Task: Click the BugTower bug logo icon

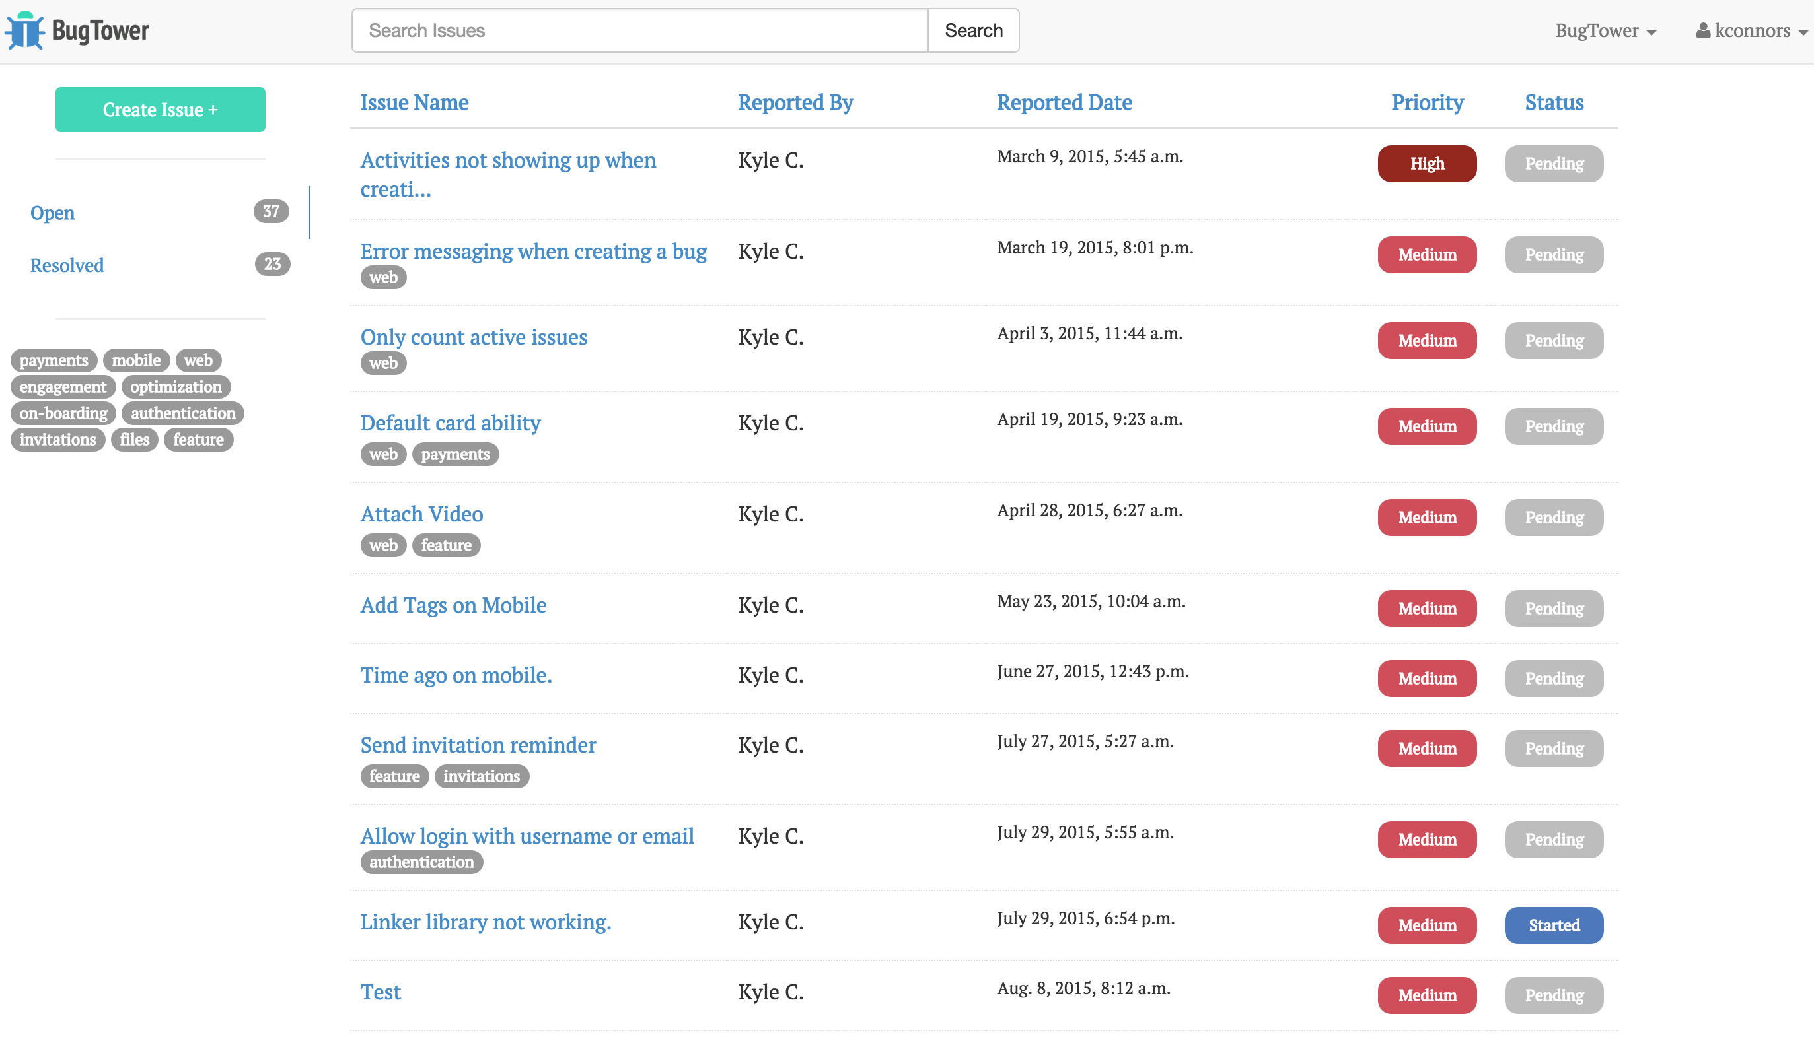Action: (25, 30)
